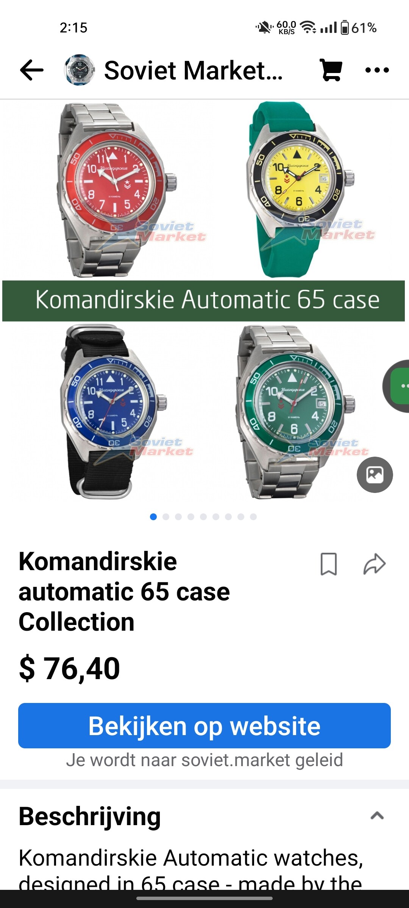
Task: Tap the Soviet Market profile avatar
Action: click(x=79, y=70)
